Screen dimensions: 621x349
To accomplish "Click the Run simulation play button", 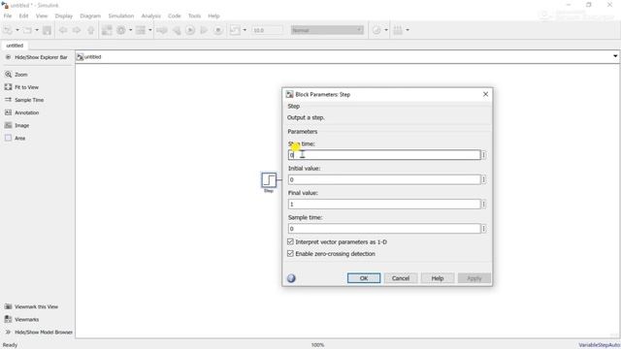I will point(190,30).
